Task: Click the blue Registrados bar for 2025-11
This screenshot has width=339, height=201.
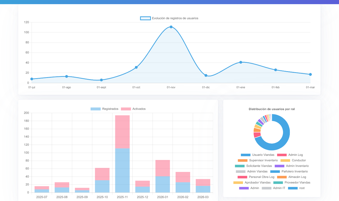Action: click(122, 170)
